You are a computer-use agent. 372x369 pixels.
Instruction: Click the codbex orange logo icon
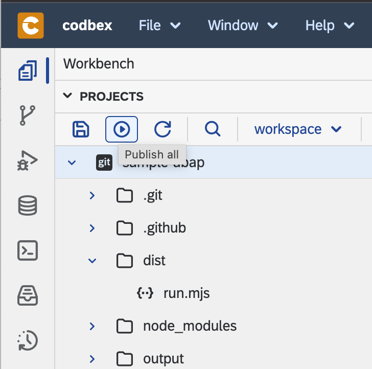31,26
